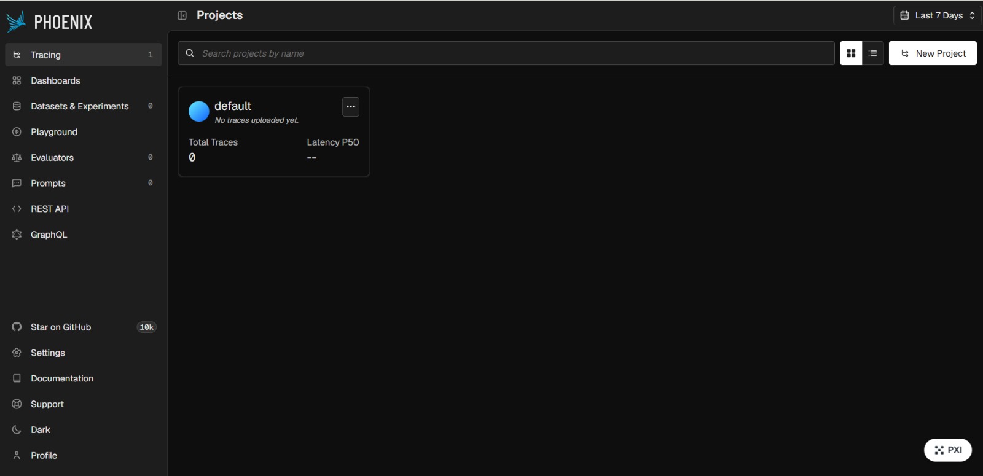This screenshot has width=983, height=476.
Task: Click 'No traces uploaded yet.' text
Action: [257, 120]
